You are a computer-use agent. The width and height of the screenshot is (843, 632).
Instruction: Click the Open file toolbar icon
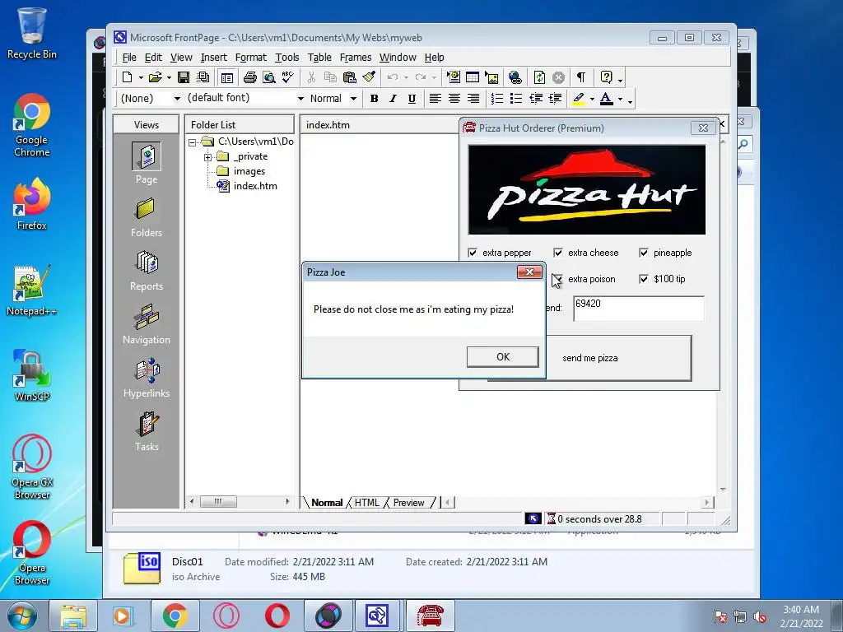[156, 77]
